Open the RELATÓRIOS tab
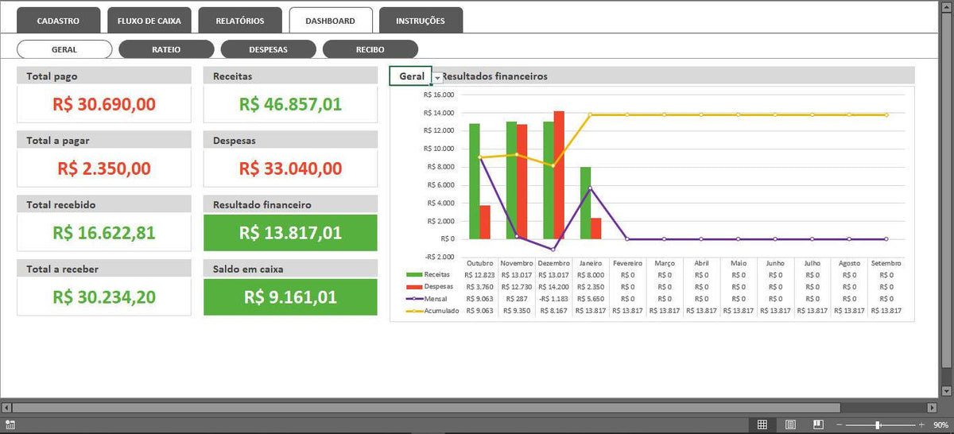Image resolution: width=954 pixels, height=434 pixels. coord(240,21)
